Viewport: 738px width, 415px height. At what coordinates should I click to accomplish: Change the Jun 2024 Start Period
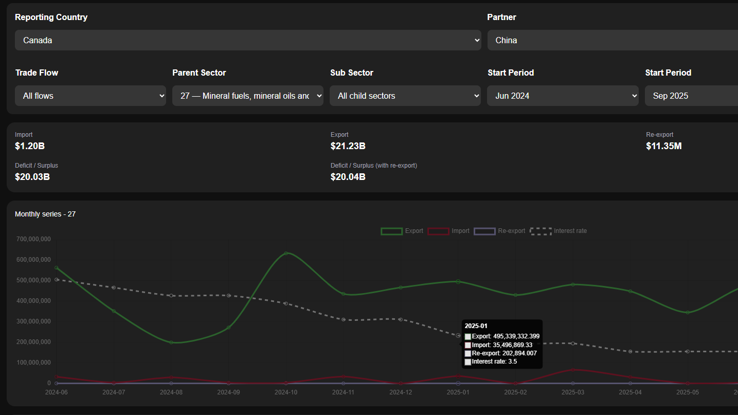pyautogui.click(x=563, y=95)
